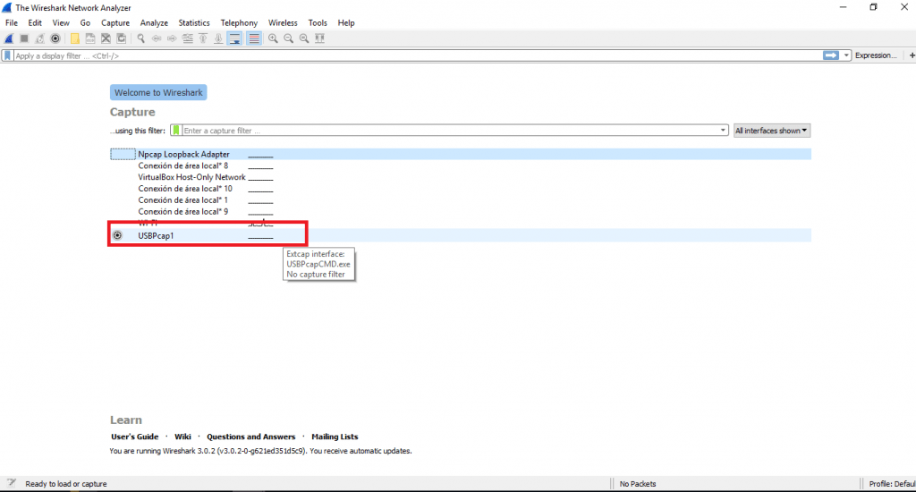The image size is (916, 492).
Task: Restart the current capture icon
Action: point(39,38)
